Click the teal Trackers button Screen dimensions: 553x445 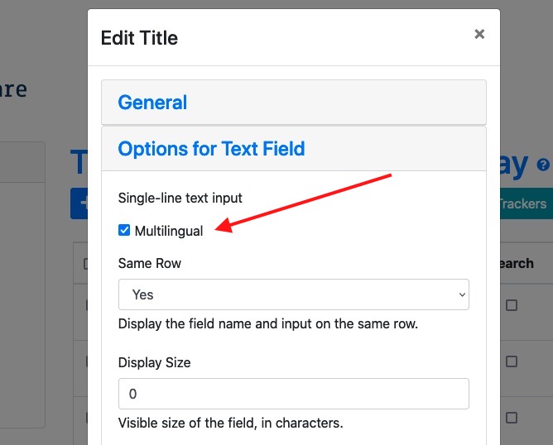click(x=527, y=203)
